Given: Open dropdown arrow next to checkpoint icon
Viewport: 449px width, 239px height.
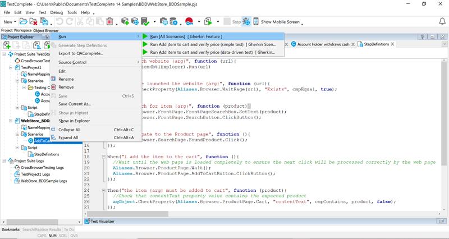Looking at the screenshot, I should [x=155, y=22].
